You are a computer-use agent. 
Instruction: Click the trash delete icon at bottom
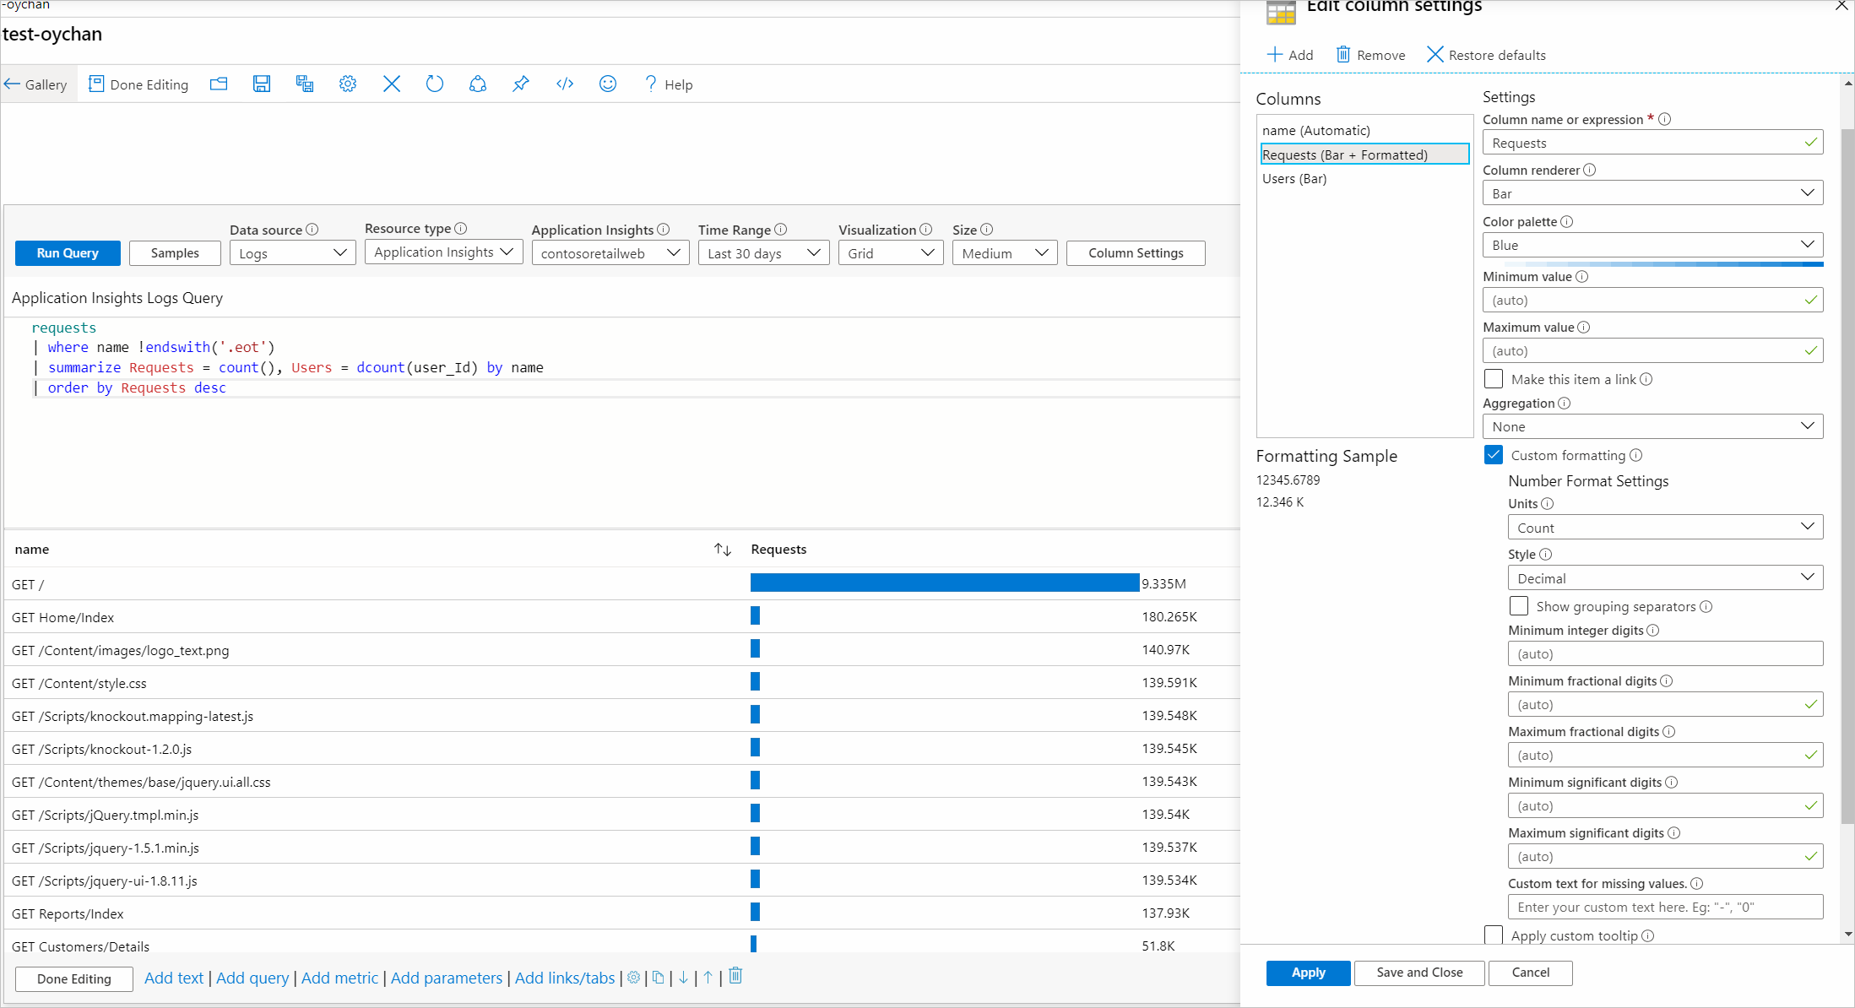coord(735,976)
